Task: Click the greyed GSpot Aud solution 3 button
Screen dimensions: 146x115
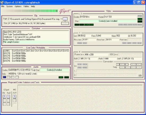Action: pyautogui.click(x=8, y=104)
